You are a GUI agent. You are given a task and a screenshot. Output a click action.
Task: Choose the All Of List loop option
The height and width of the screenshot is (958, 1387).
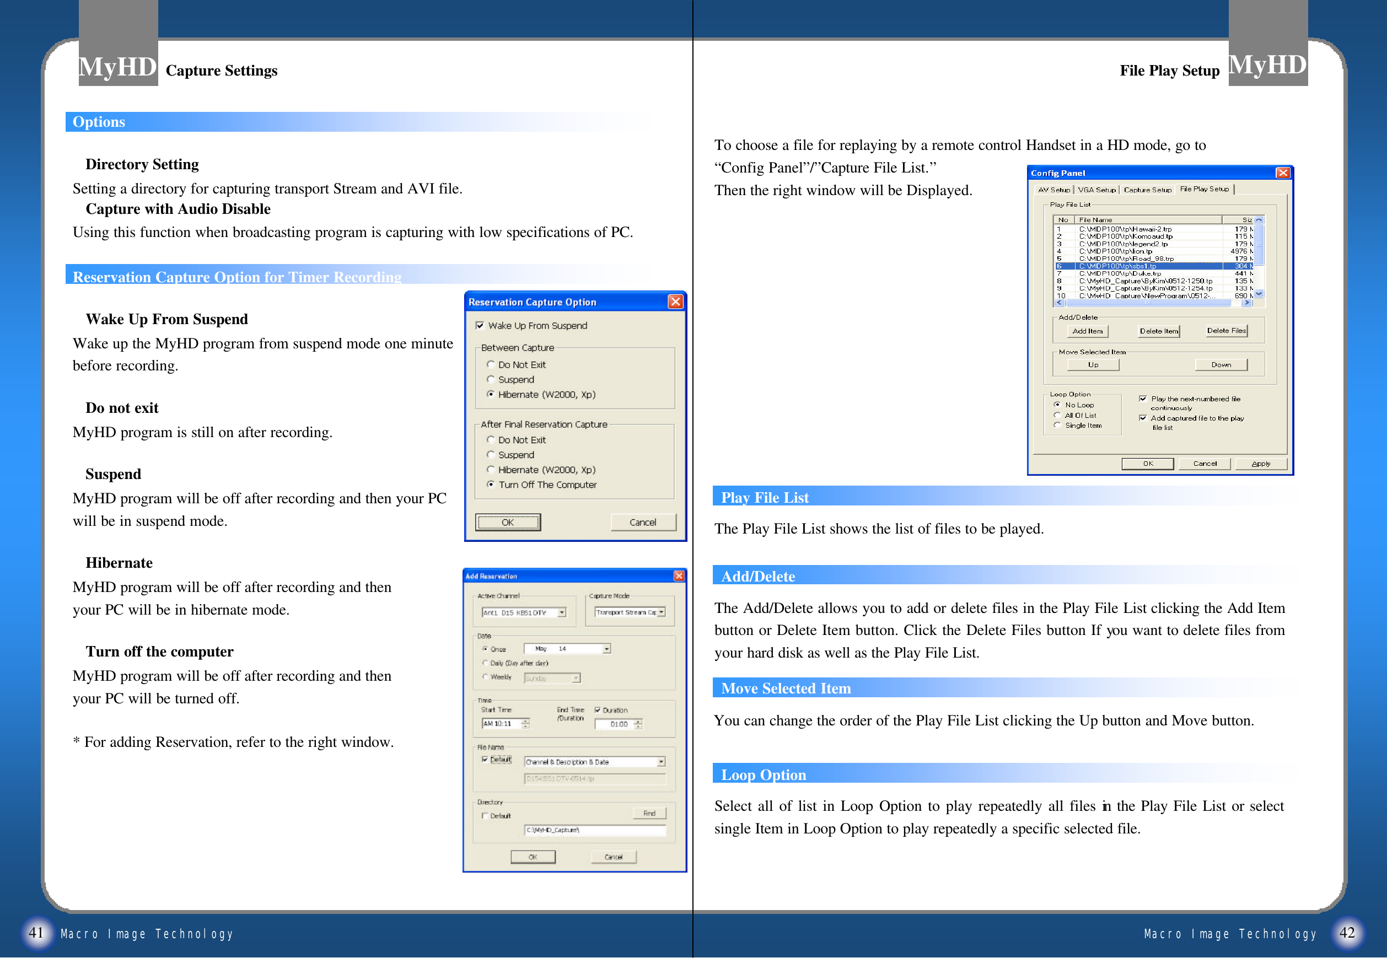pos(1057,415)
